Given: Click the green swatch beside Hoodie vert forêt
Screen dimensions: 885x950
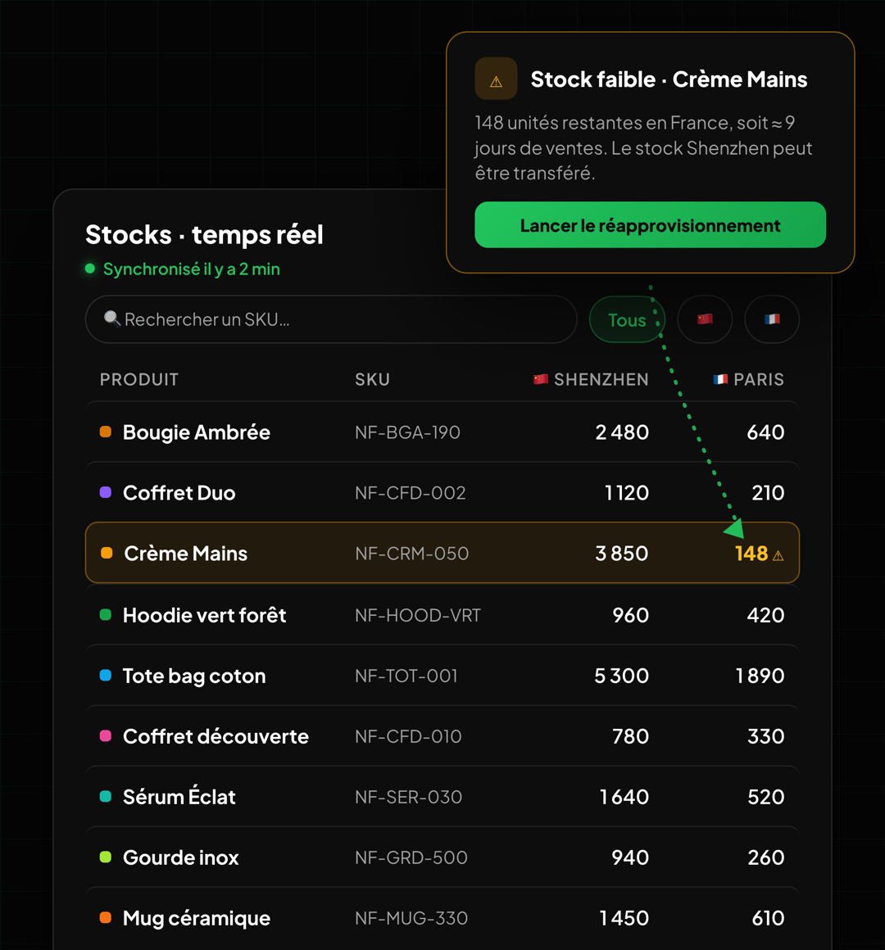Looking at the screenshot, I should [x=106, y=614].
